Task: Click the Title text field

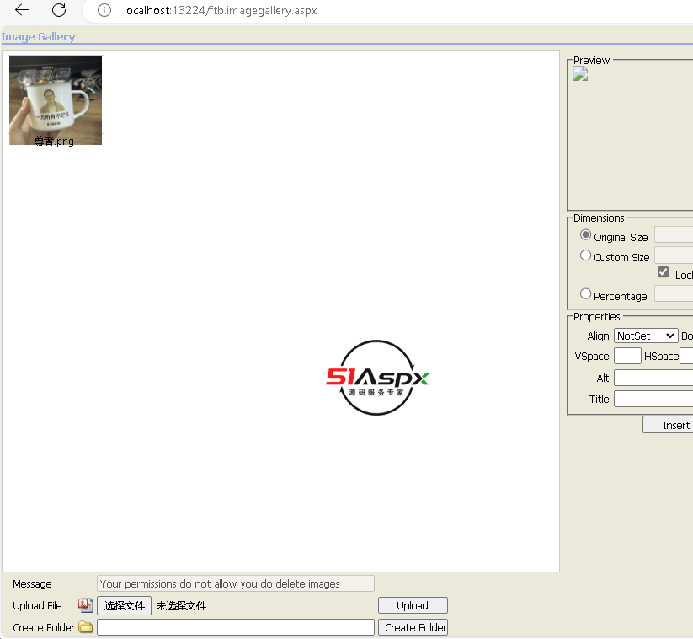Action: [653, 399]
